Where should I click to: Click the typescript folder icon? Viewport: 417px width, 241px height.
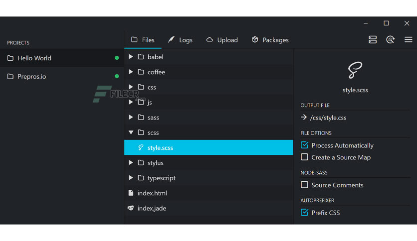pos(141,178)
